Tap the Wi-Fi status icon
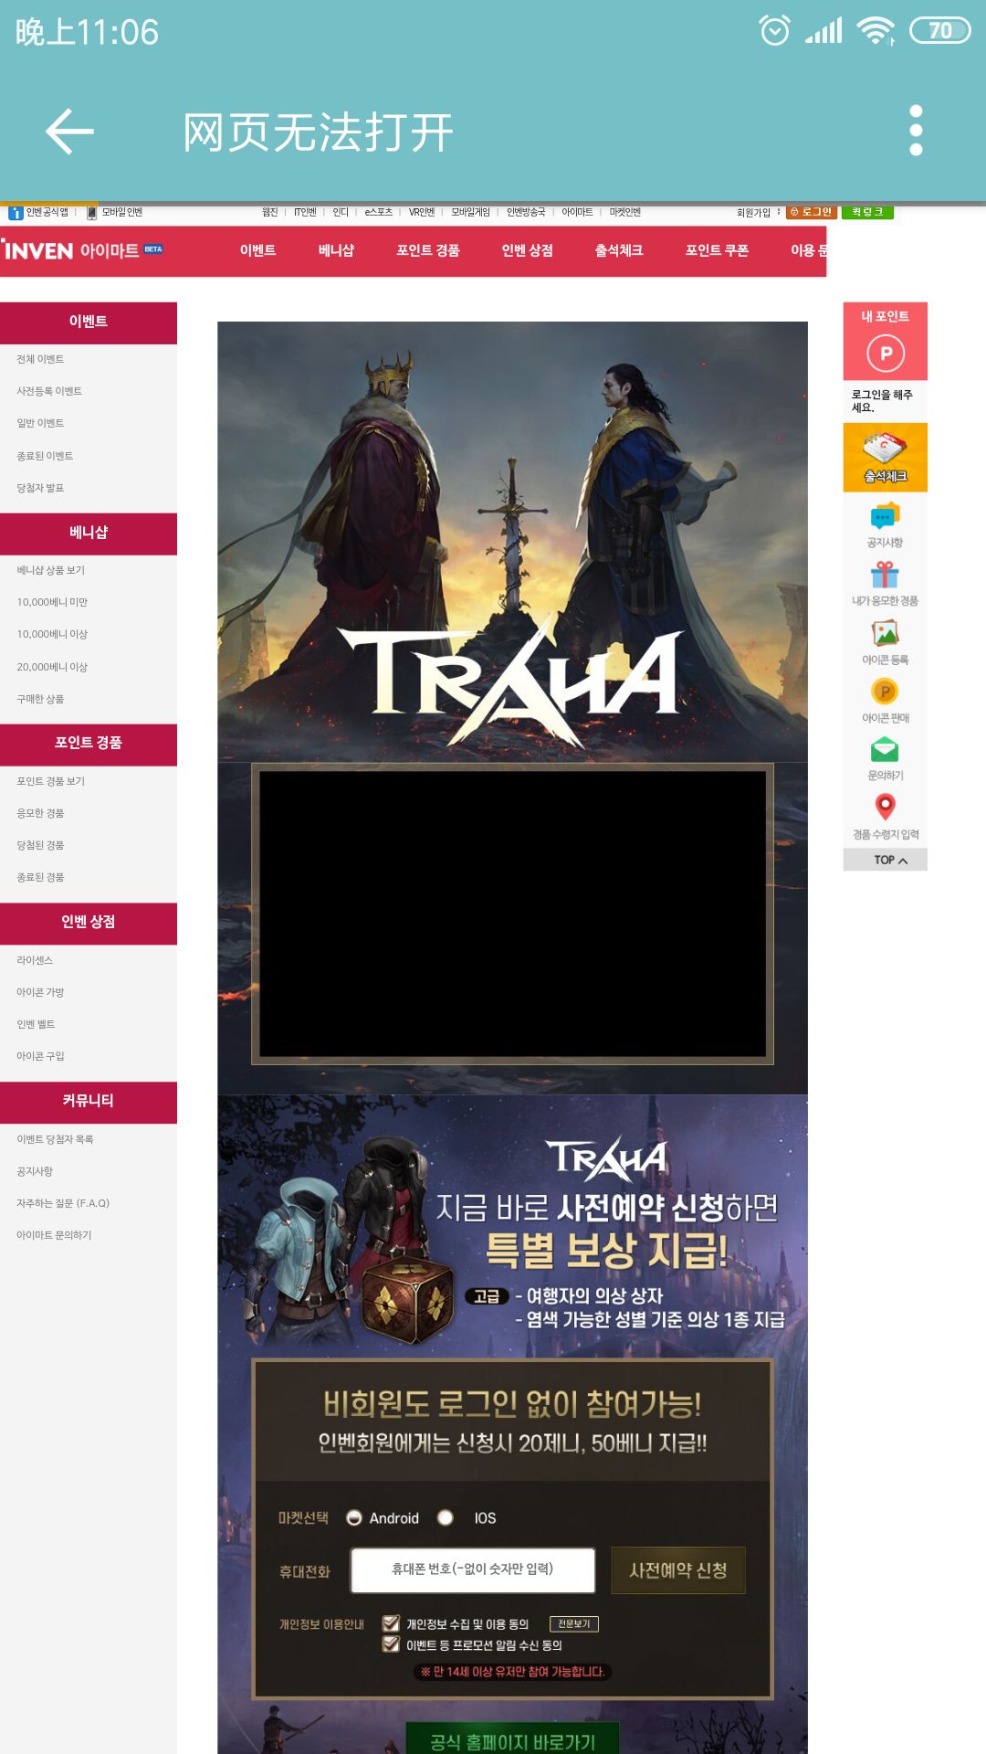This screenshot has height=1754, width=986. (x=875, y=31)
